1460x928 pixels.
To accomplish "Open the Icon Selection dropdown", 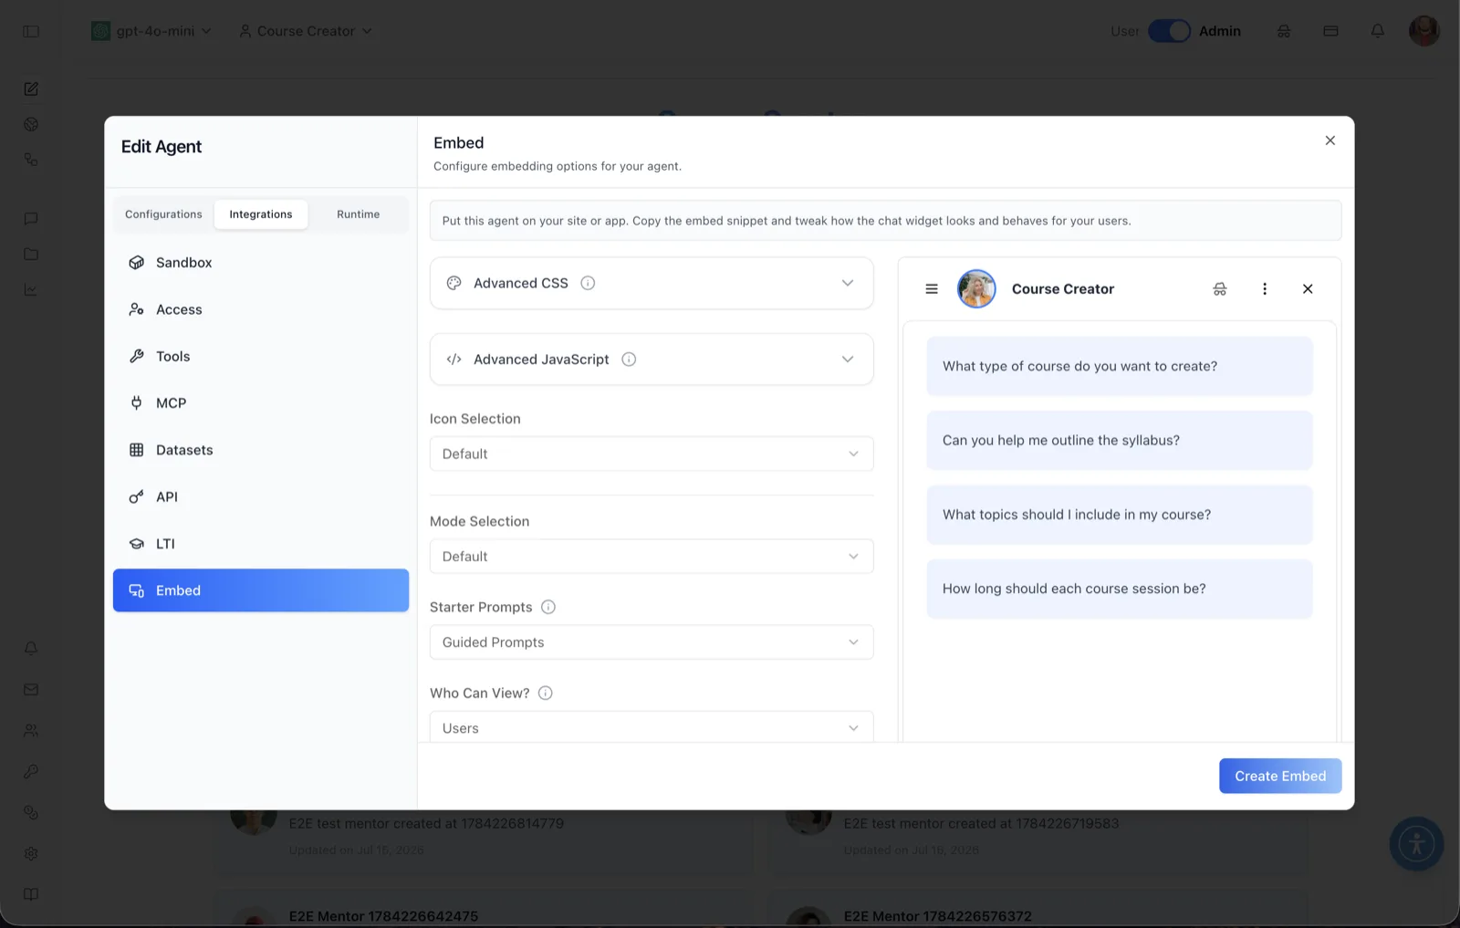I will click(652, 454).
